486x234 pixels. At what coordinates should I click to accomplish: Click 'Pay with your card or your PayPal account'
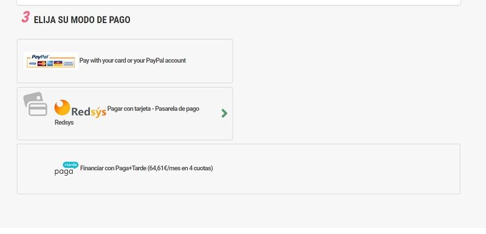coord(132,60)
